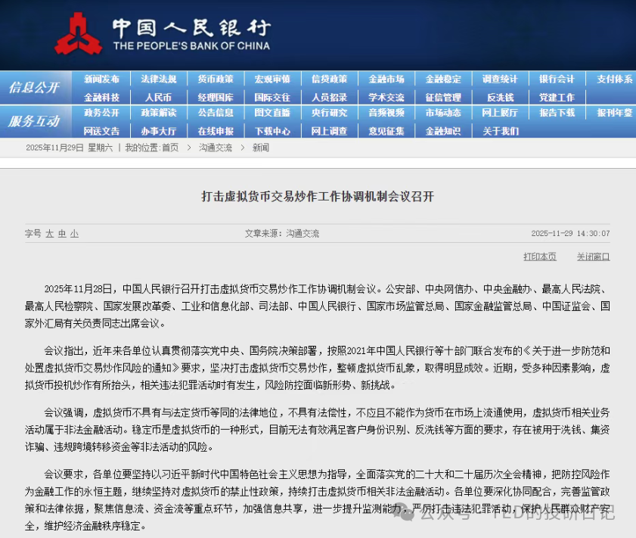The width and height of the screenshot is (636, 538).
Task: Click 打印本页 to print this page
Action: (539, 257)
